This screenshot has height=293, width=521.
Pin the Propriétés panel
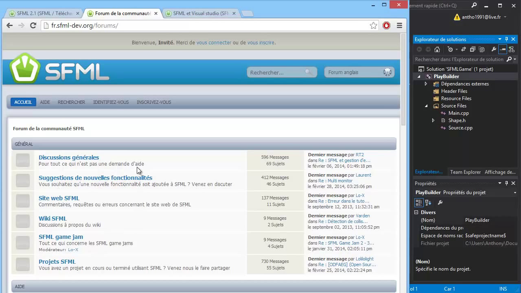tap(506, 183)
